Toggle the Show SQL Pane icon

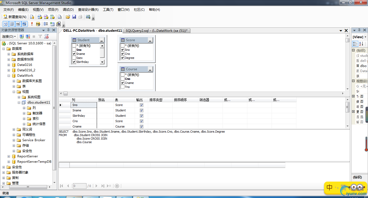[18, 24]
